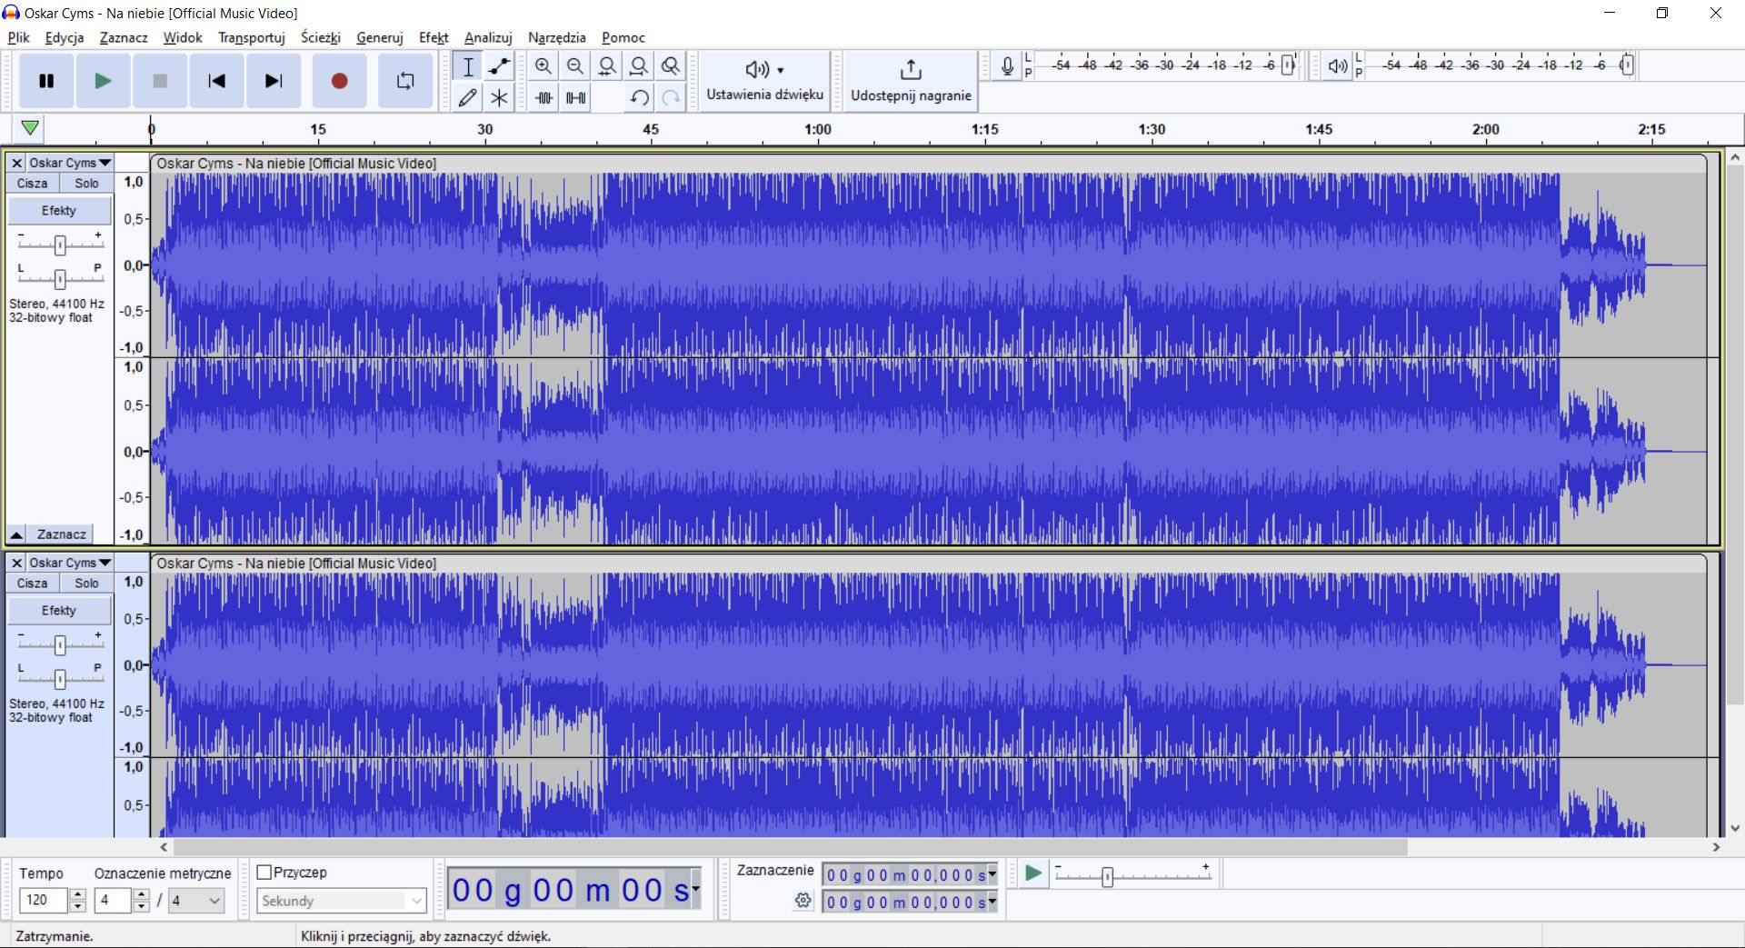Open the Generuj menu
This screenshot has width=1745, height=948.
(379, 37)
